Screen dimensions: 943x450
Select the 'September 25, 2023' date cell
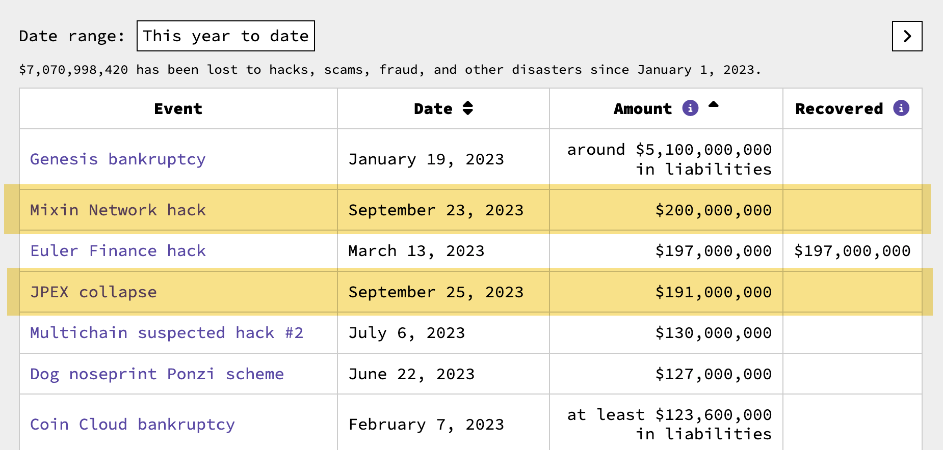(443, 292)
